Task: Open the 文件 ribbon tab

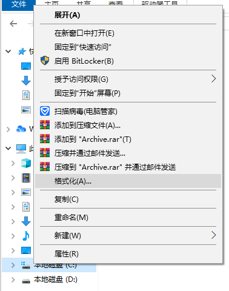Action: tap(19, 4)
